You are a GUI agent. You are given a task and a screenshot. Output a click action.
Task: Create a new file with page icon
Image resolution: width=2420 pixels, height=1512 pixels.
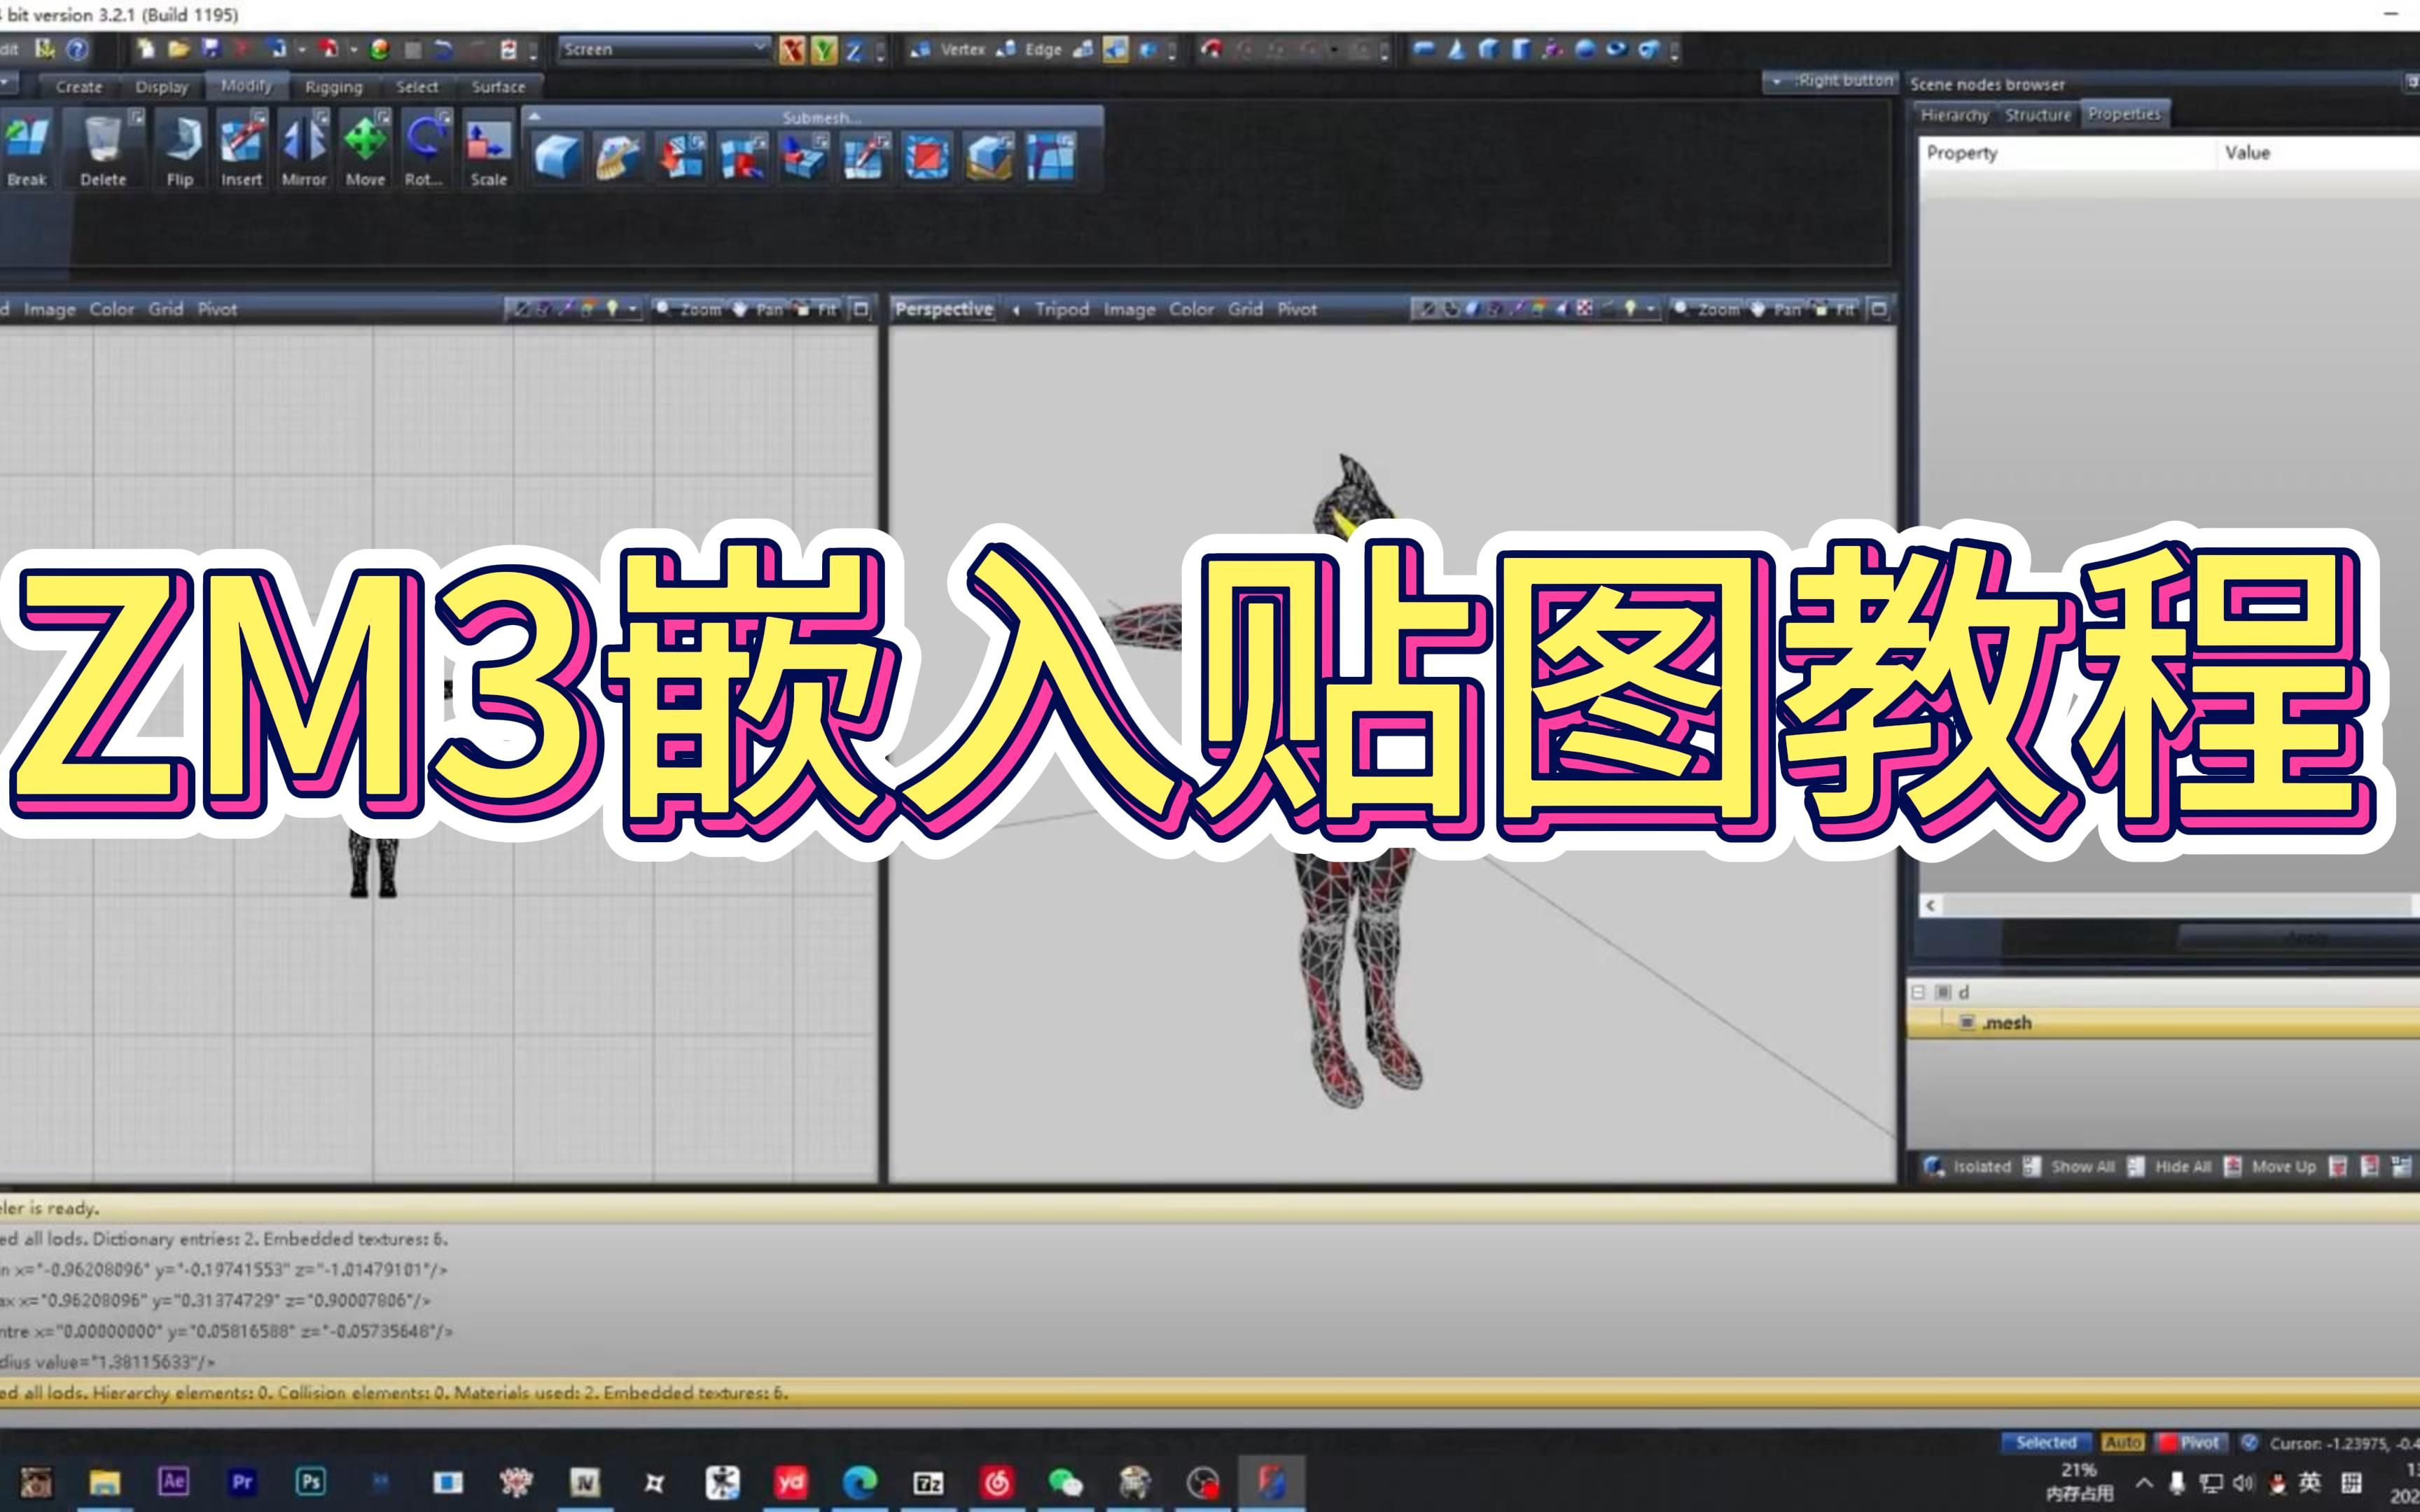(146, 48)
